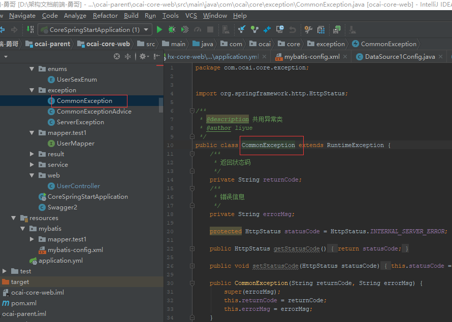
Task: Close the DataSource1Config.java tab
Action: (440, 57)
